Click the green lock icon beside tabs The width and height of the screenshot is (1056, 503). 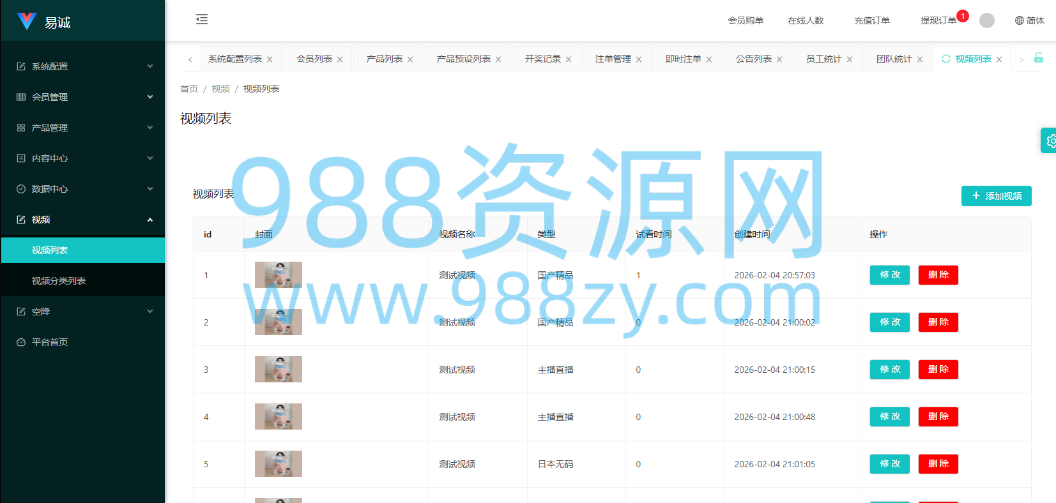pos(1039,58)
